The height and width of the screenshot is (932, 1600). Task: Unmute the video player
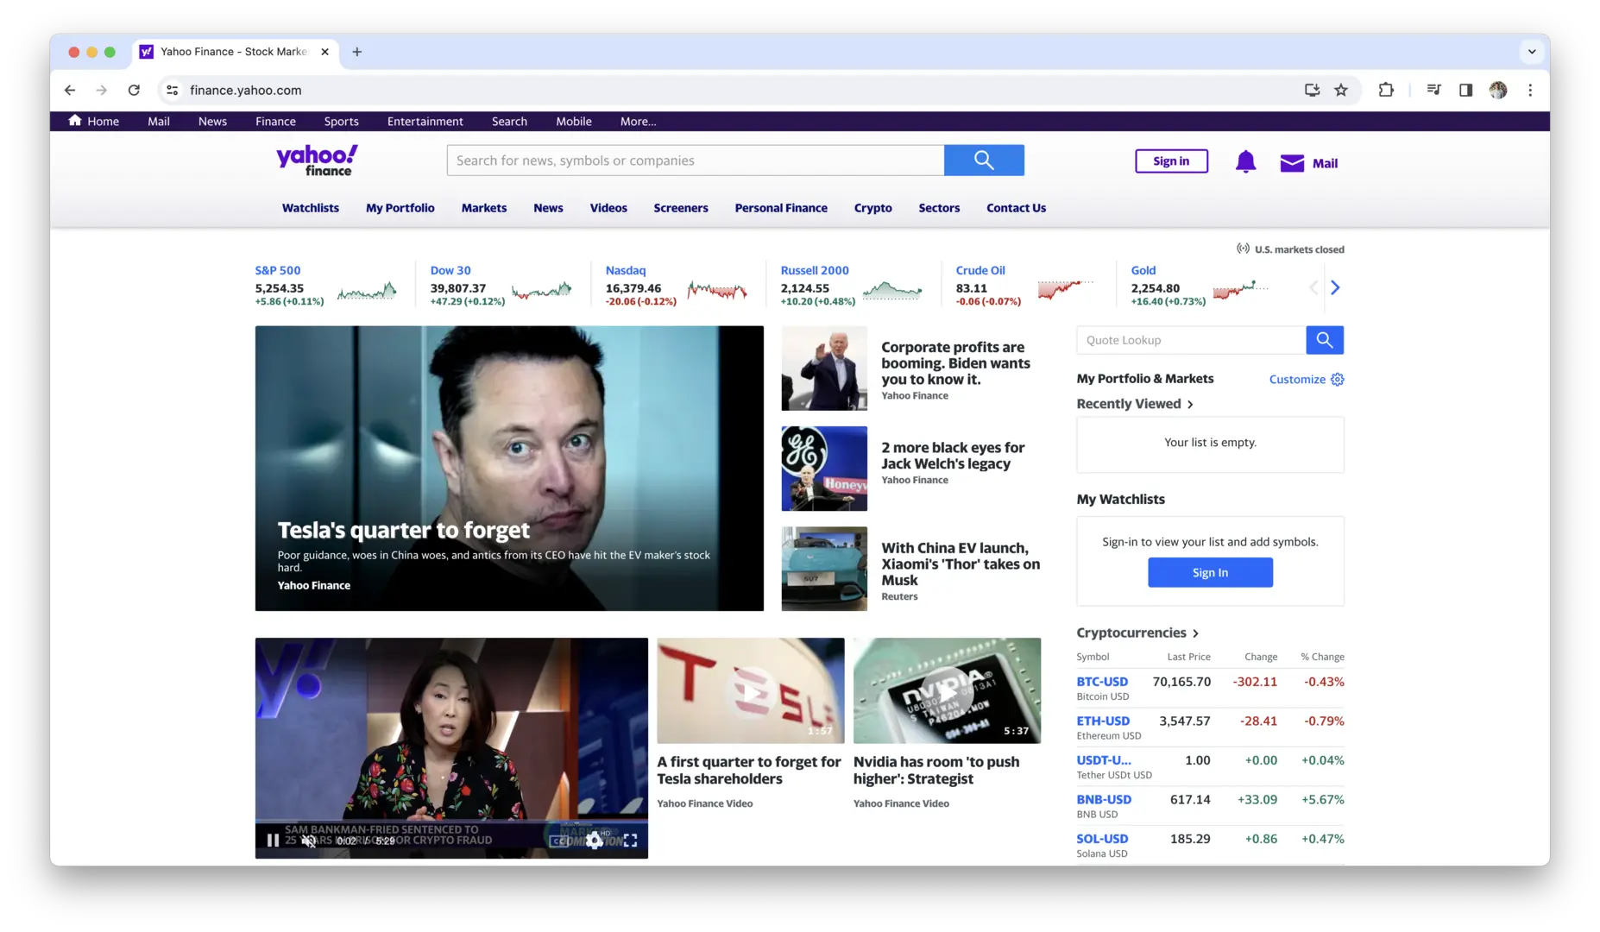(308, 841)
